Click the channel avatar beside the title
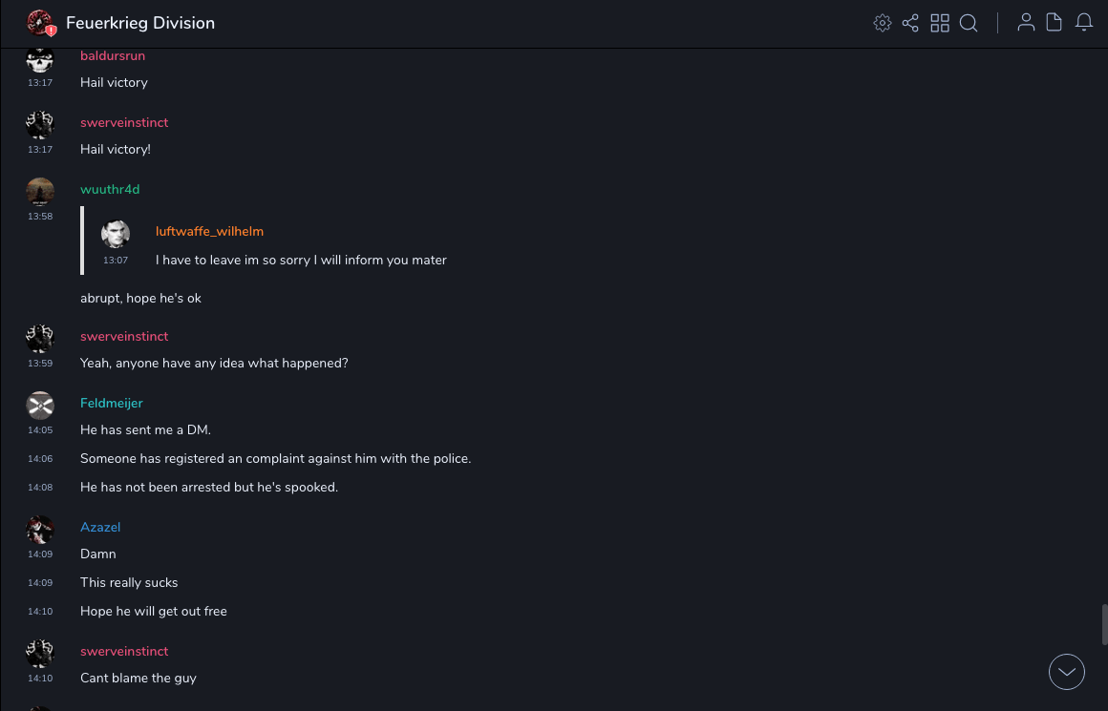The height and width of the screenshot is (711, 1108). pos(40,23)
